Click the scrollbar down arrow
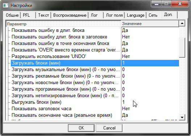Viewport: 191px width, 136px height. coord(182,118)
